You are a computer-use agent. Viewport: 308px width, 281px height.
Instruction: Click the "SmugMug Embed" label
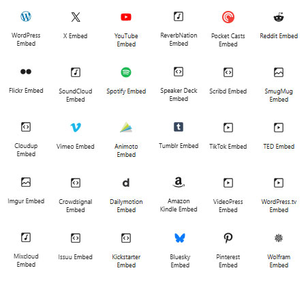[279, 95]
